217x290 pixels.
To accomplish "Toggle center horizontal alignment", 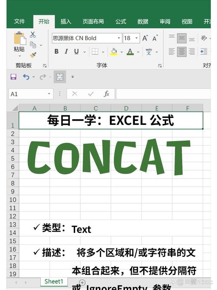I will 182,52.
